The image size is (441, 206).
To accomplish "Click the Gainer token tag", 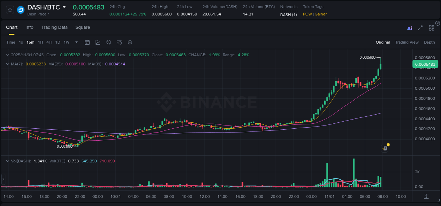I will pyautogui.click(x=319, y=14).
